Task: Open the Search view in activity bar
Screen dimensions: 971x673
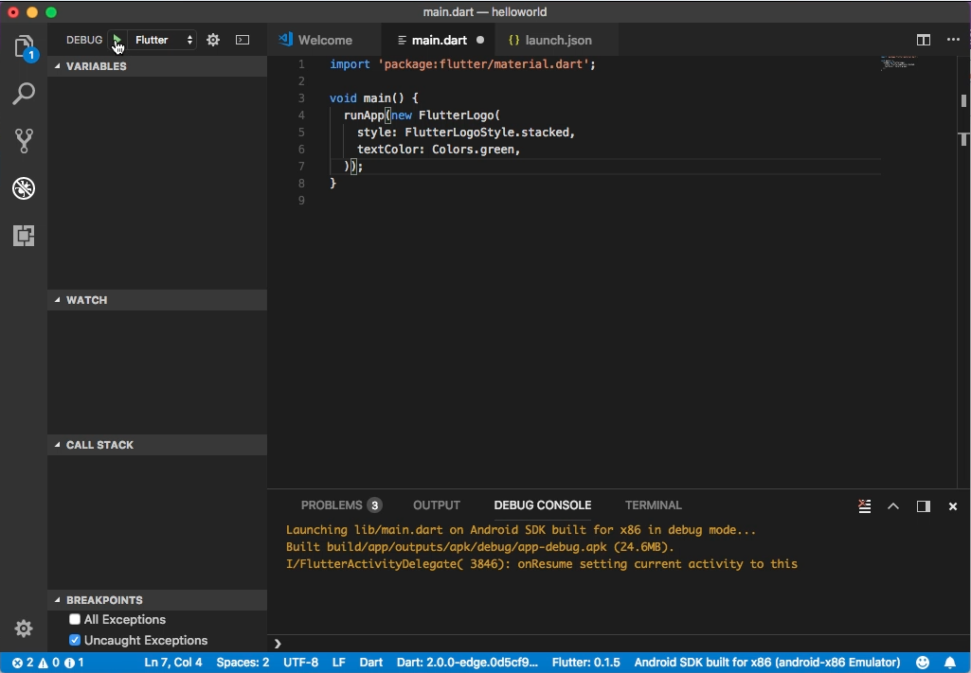Action: (24, 94)
